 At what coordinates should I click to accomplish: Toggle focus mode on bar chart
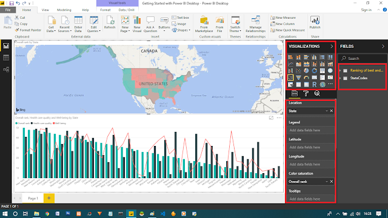point(271,118)
